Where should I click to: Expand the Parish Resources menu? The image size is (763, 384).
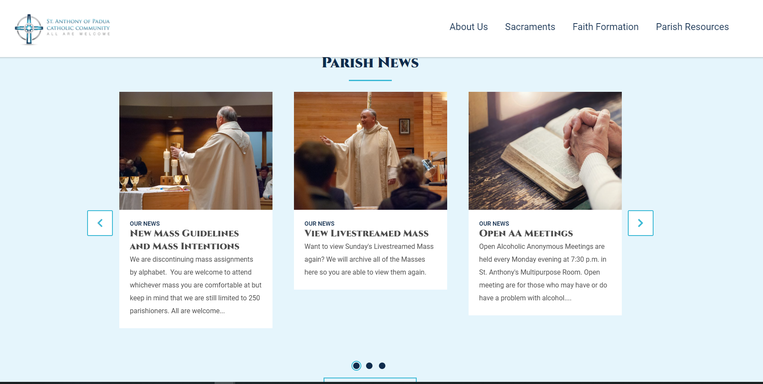click(x=692, y=27)
